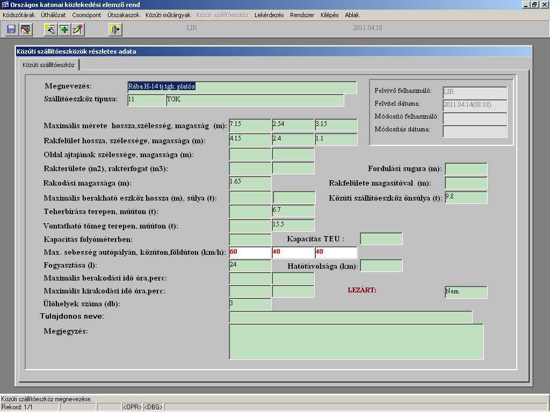Click the public road max speed field 40

(293, 253)
